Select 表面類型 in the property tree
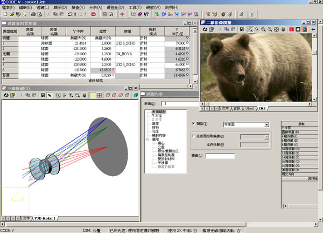Image resolution: width=323 pixels, height=233 pixels. click(x=159, y=111)
